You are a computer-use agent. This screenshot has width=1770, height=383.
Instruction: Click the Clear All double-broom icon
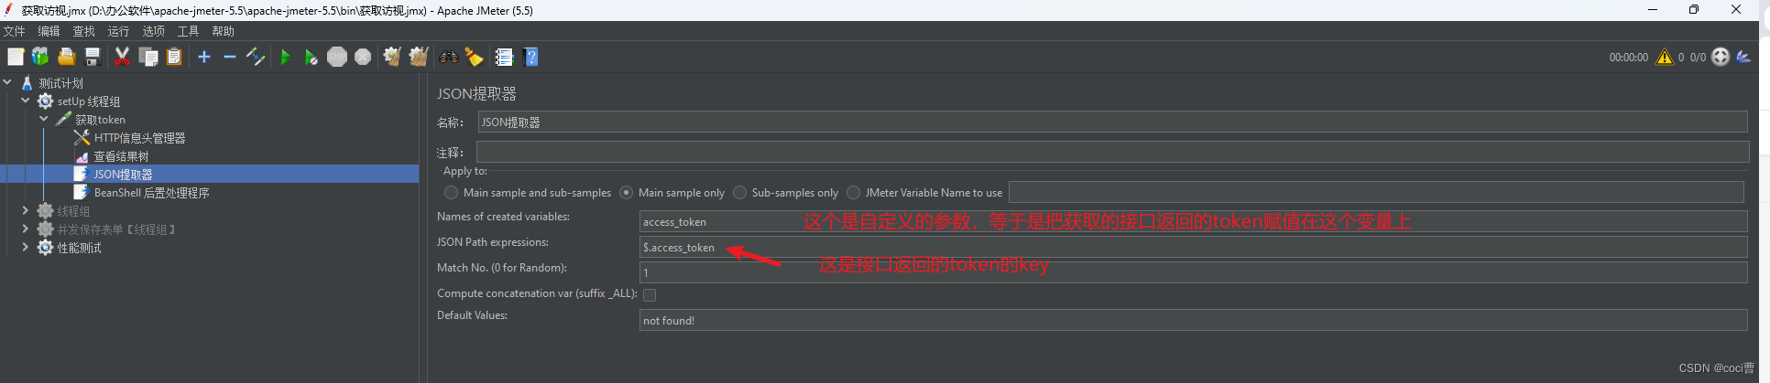[419, 57]
